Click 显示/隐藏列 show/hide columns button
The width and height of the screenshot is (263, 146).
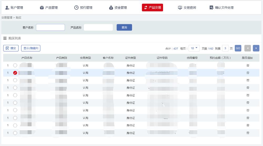31,48
